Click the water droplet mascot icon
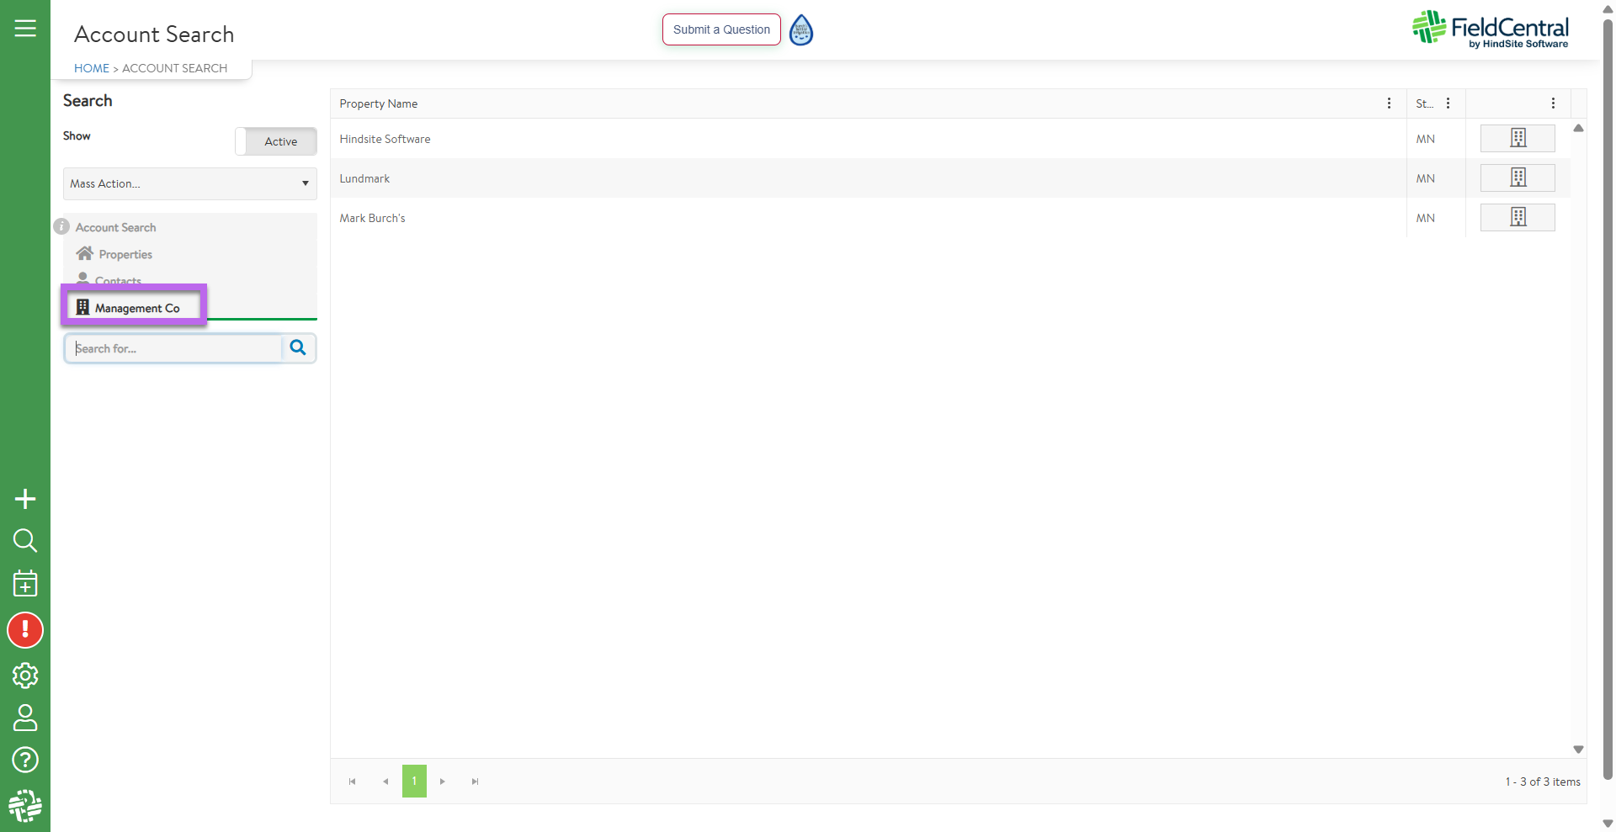Viewport: 1616px width, 832px height. 801,30
